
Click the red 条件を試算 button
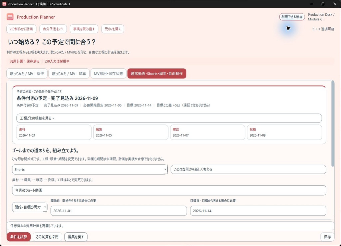[19, 237]
